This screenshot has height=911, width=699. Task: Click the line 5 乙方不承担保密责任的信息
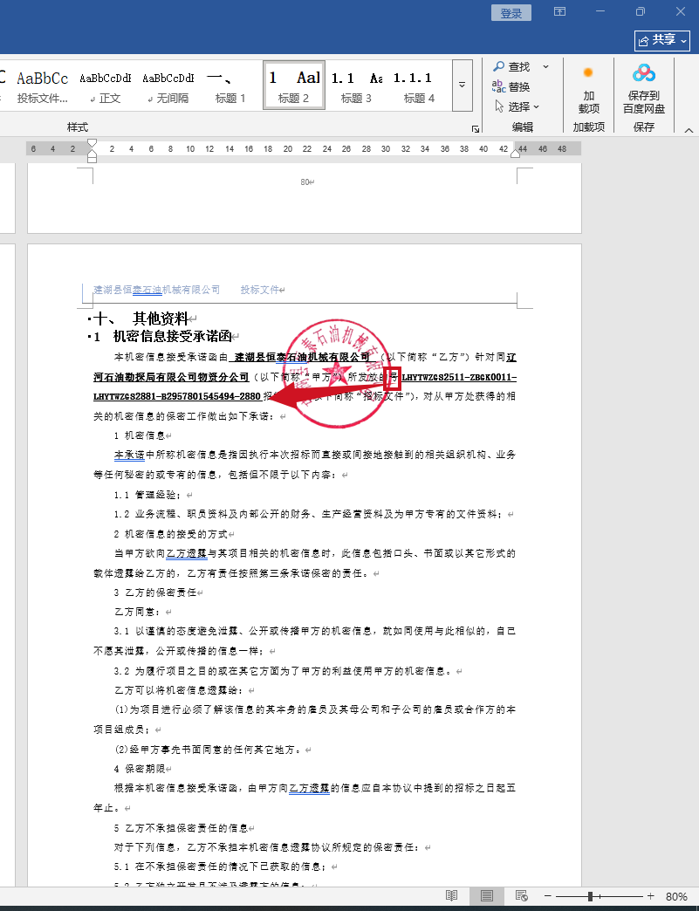(x=181, y=828)
